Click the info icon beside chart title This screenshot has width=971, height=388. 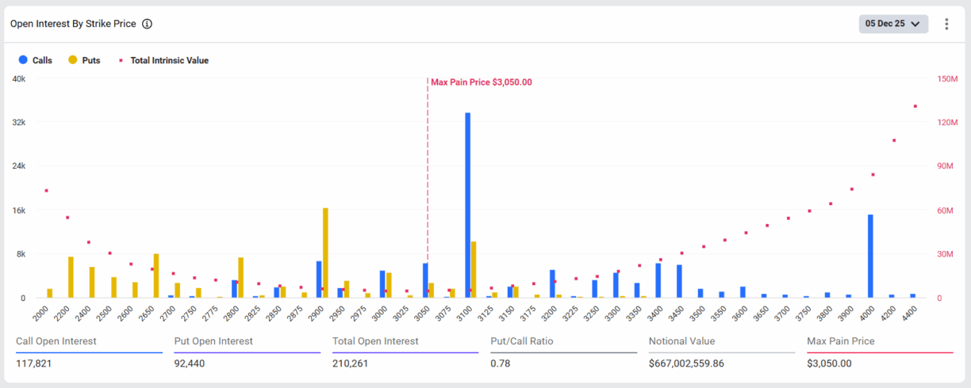(147, 24)
